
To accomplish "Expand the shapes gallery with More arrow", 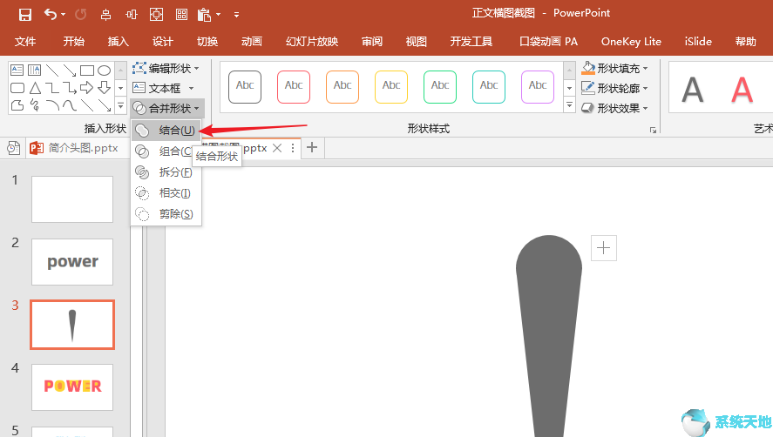I will click(x=120, y=105).
